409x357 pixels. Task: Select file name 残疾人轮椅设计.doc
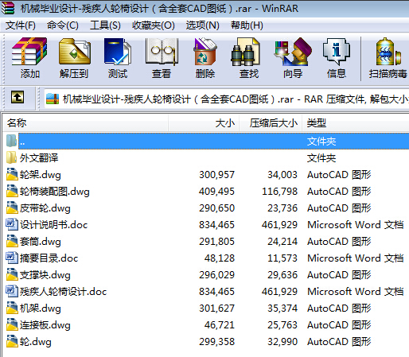(x=63, y=292)
